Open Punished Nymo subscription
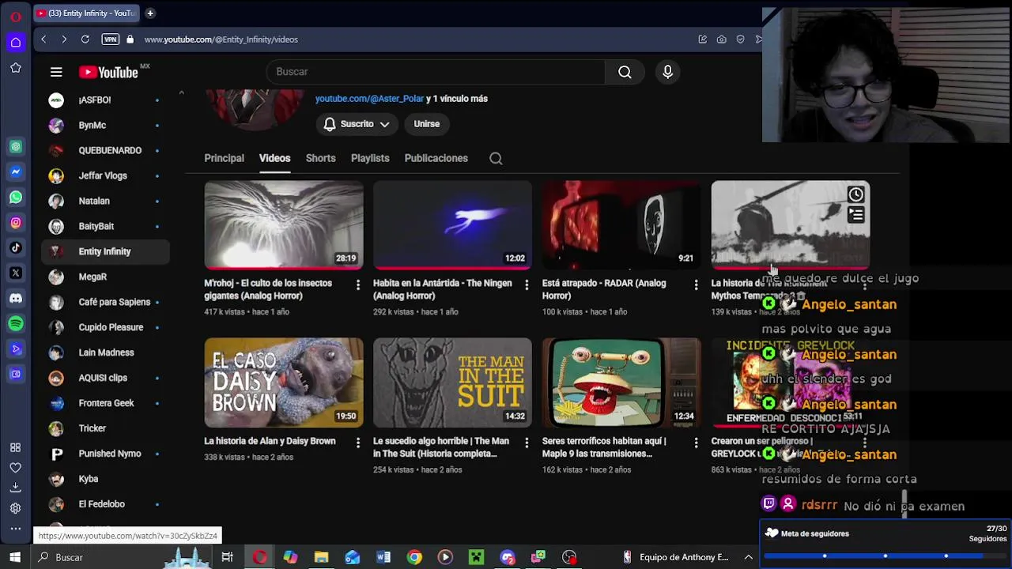 104,454
